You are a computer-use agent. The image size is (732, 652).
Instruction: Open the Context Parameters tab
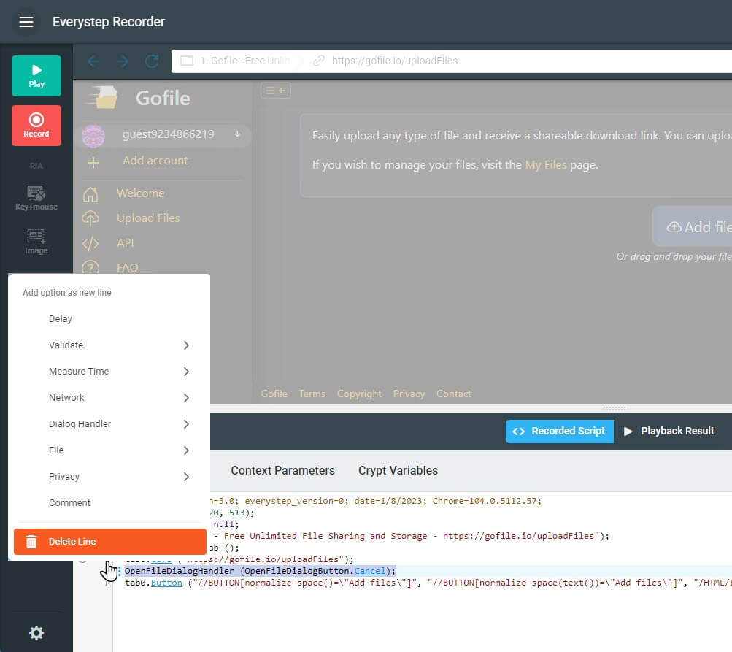click(282, 470)
